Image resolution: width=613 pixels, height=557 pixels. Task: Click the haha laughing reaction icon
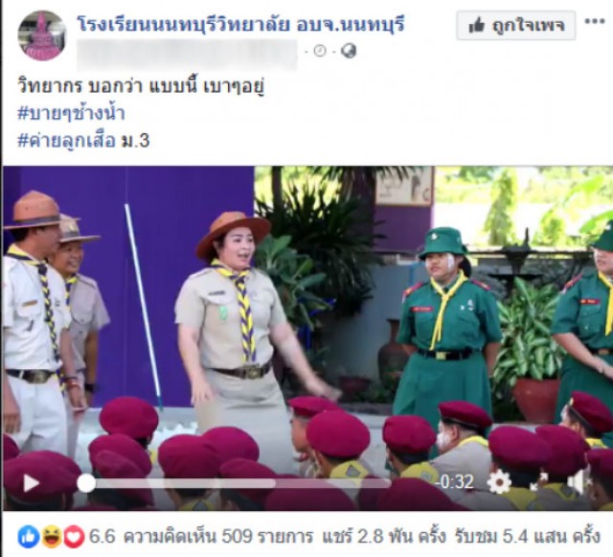click(x=51, y=537)
